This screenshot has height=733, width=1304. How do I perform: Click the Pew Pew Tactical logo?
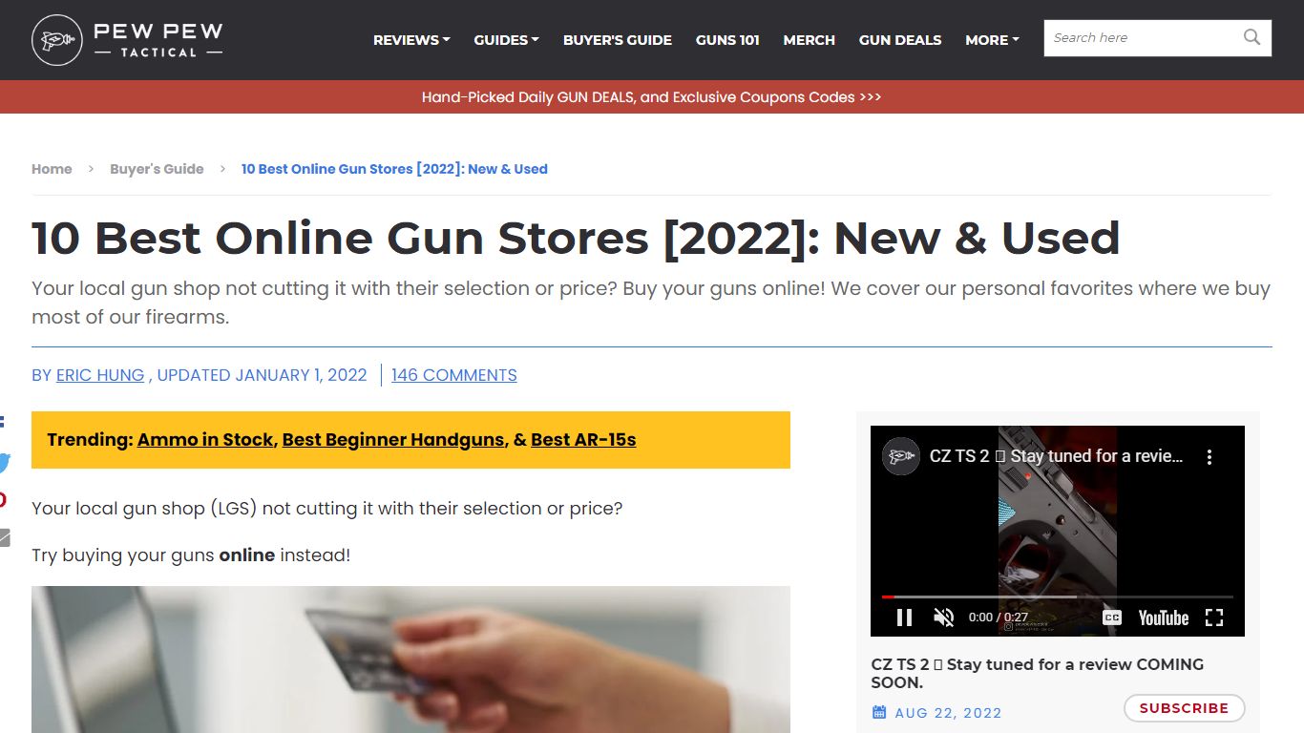coord(127,40)
